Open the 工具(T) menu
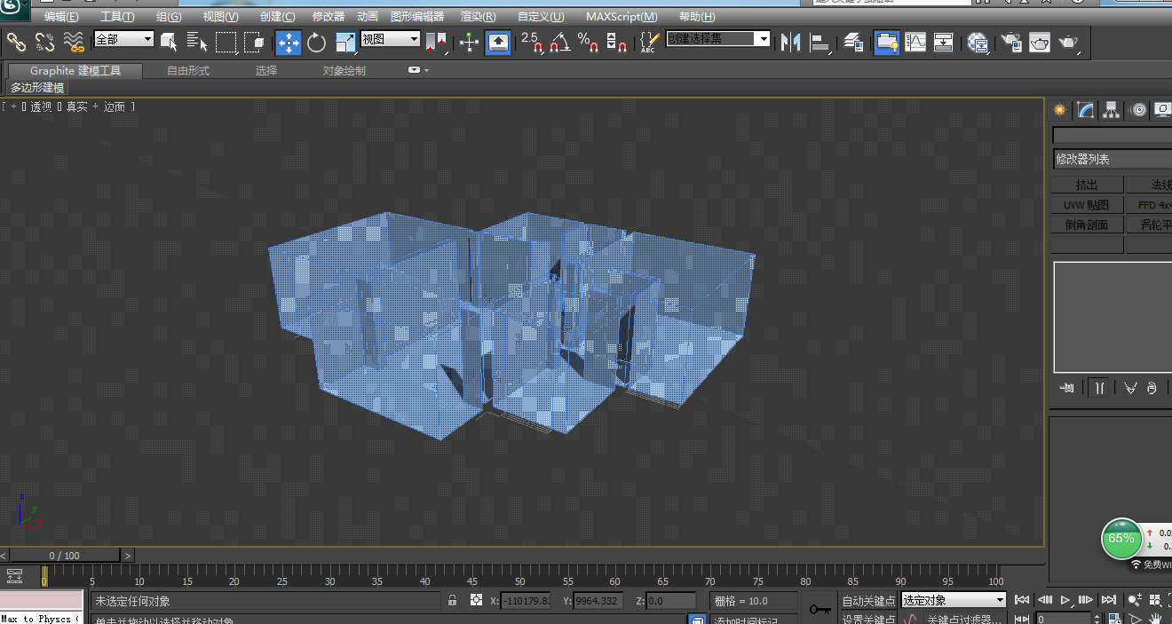The image size is (1172, 624). pos(117,17)
